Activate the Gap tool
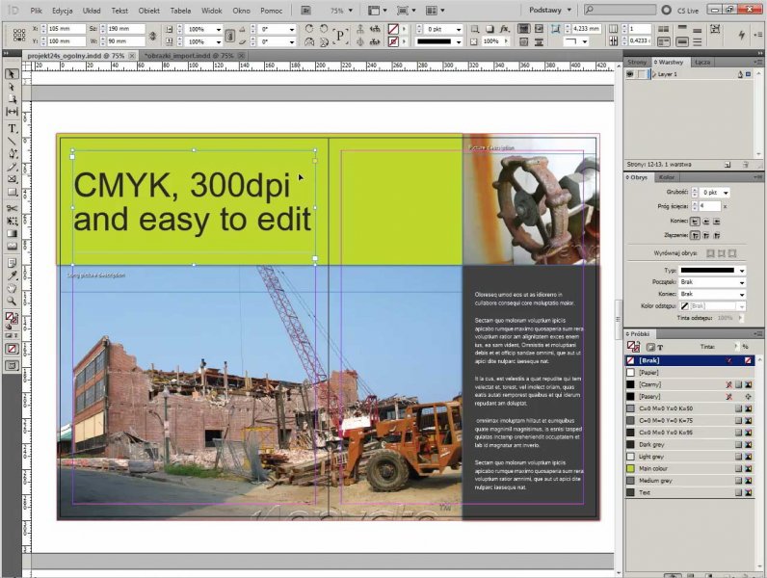This screenshot has height=578, width=767. [13, 113]
